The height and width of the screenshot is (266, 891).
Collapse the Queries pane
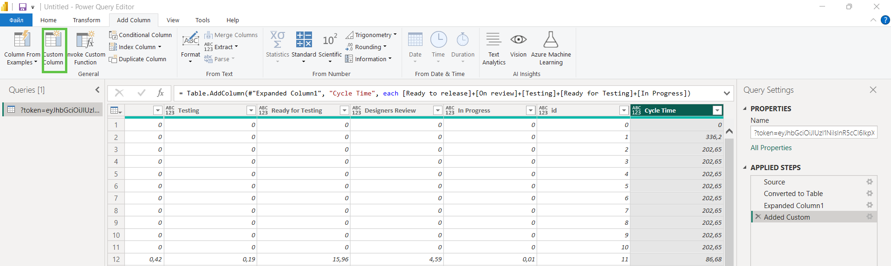point(97,90)
